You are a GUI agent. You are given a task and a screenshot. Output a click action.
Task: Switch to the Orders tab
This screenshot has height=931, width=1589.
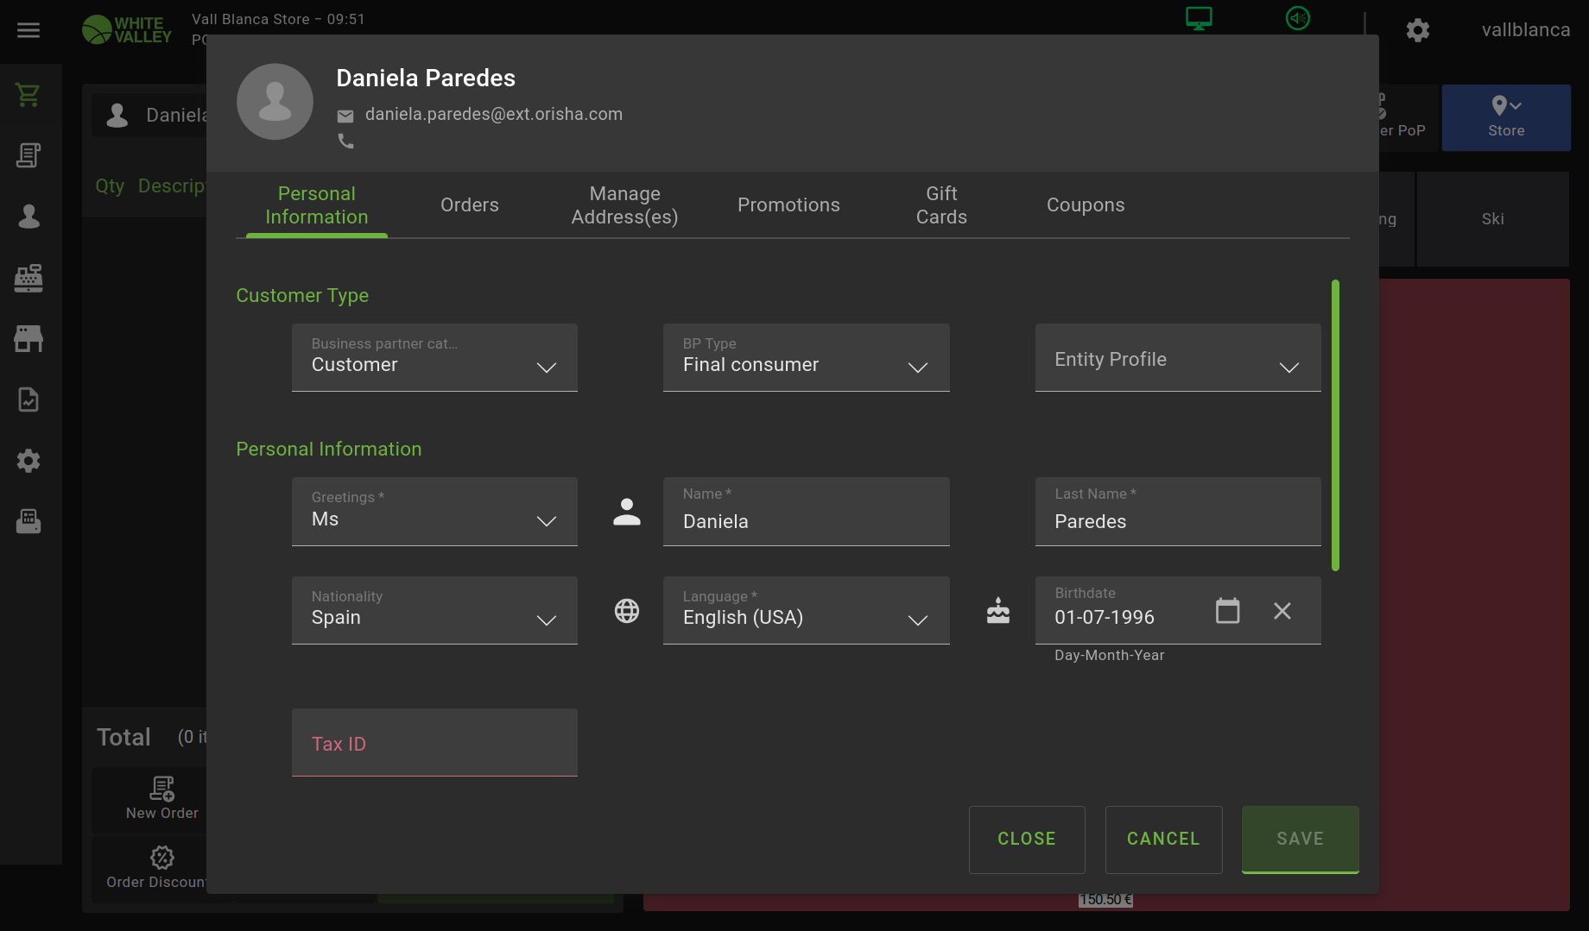pyautogui.click(x=469, y=205)
